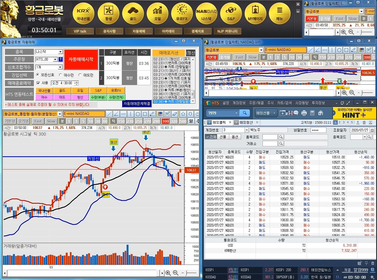Open the 메뉴 hamburger icon
The image size is (377, 280).
[x=280, y=13]
